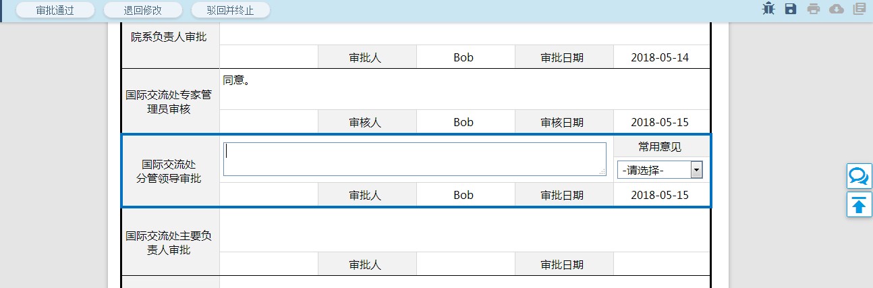Click approval date 2018-05-14 cell
This screenshot has height=288, width=873.
660,57
